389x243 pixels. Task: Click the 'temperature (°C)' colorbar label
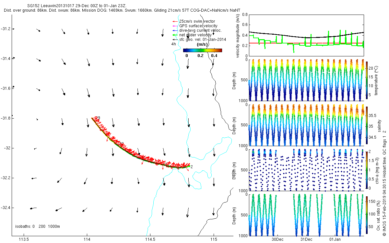point(377,80)
